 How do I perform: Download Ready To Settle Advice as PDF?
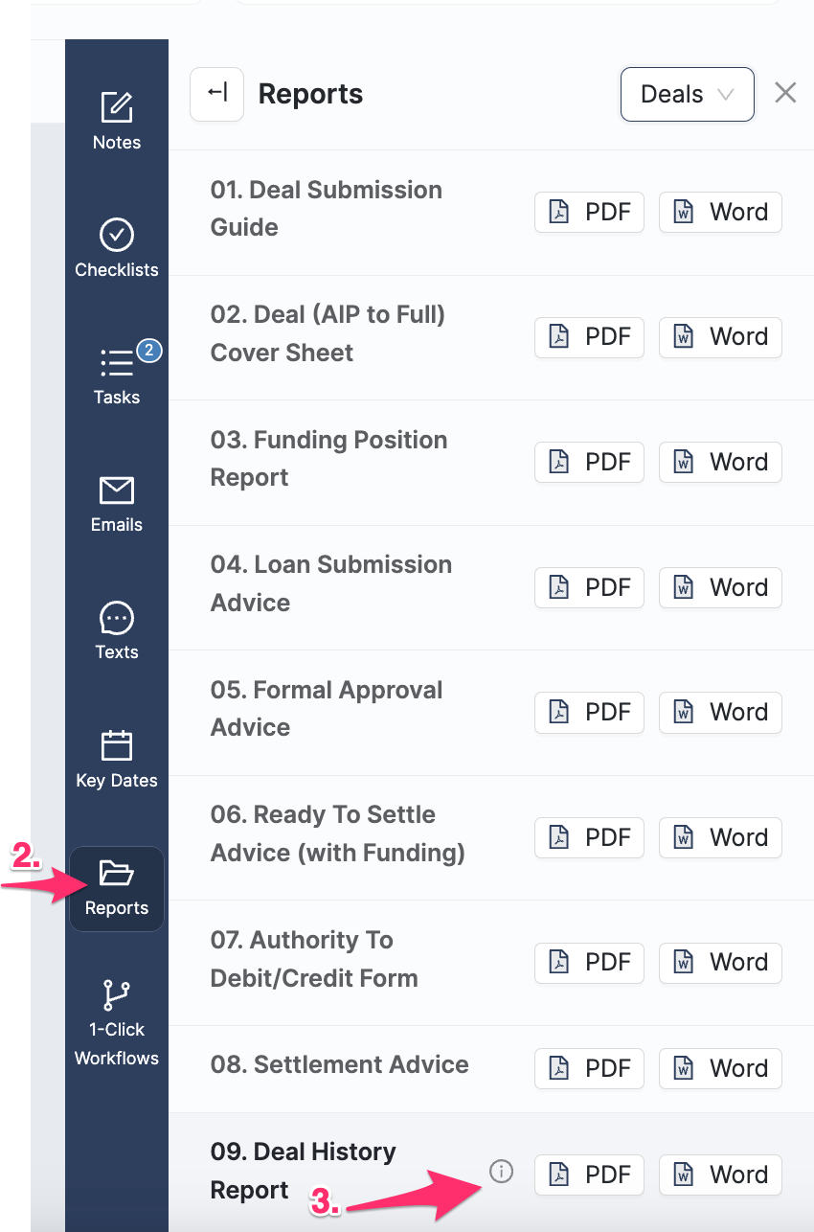click(589, 837)
